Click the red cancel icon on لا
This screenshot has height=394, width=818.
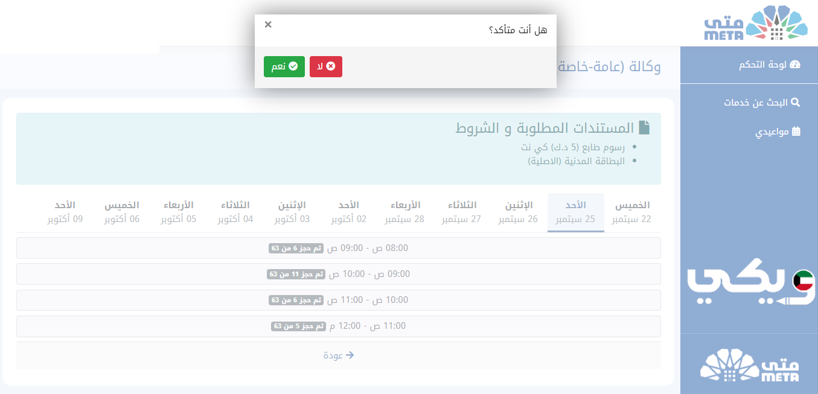(330, 66)
